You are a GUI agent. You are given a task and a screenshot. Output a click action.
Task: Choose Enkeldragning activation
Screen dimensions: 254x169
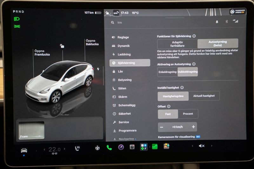[x=168, y=72]
